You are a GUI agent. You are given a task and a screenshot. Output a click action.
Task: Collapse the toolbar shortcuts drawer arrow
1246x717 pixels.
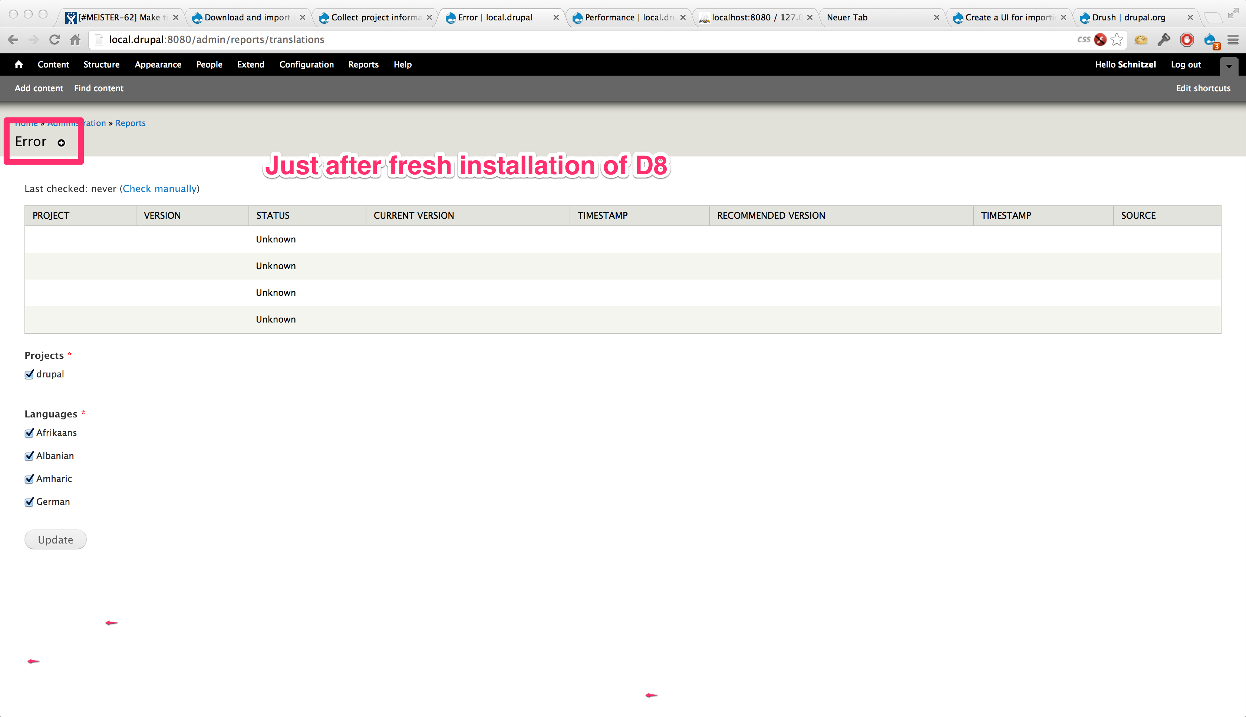click(x=1229, y=66)
